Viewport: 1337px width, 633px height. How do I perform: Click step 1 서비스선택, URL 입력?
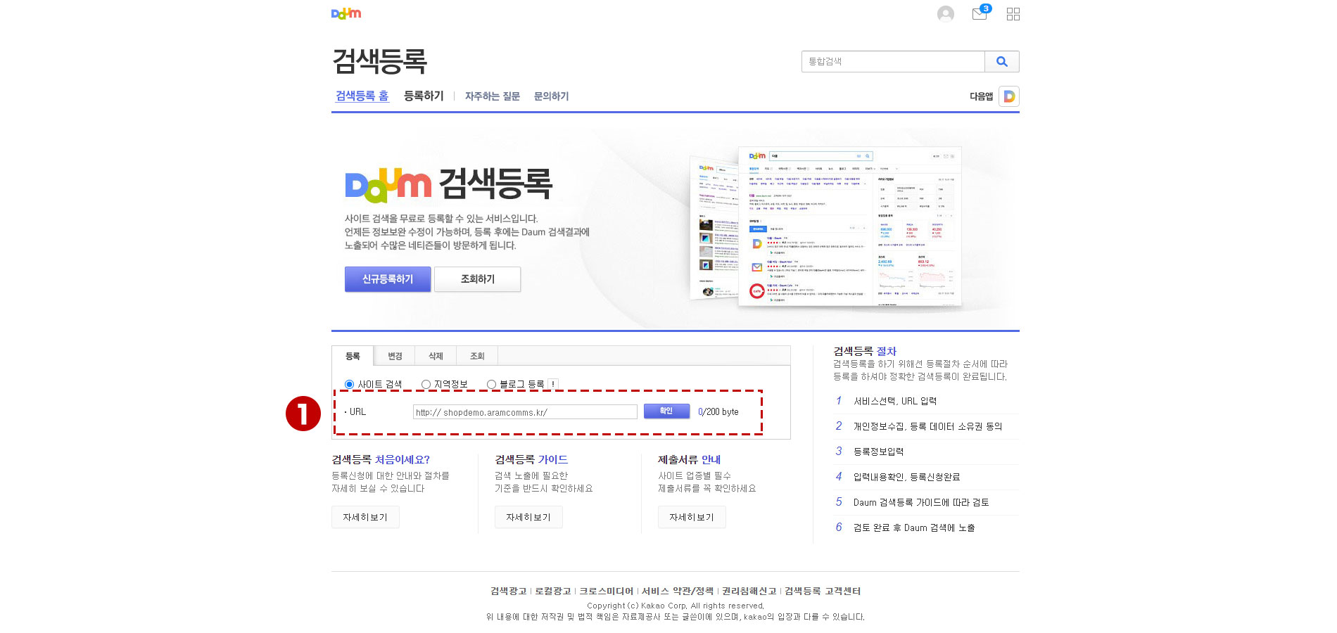pyautogui.click(x=895, y=401)
